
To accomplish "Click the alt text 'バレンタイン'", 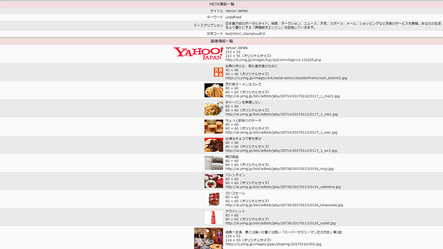I will [x=235, y=175].
